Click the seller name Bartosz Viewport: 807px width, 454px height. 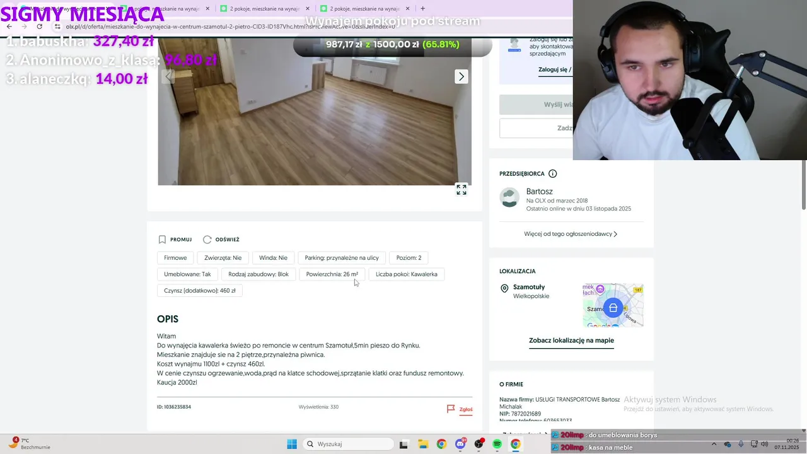point(540,192)
